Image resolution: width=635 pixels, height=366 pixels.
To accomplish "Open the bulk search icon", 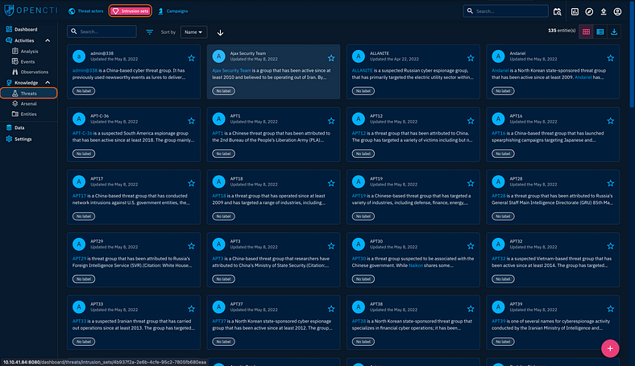I will (558, 12).
